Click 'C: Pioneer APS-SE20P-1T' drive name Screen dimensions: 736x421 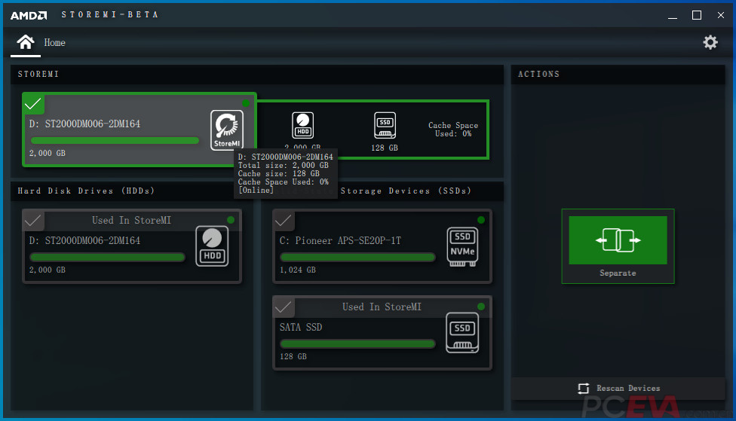[x=340, y=240]
